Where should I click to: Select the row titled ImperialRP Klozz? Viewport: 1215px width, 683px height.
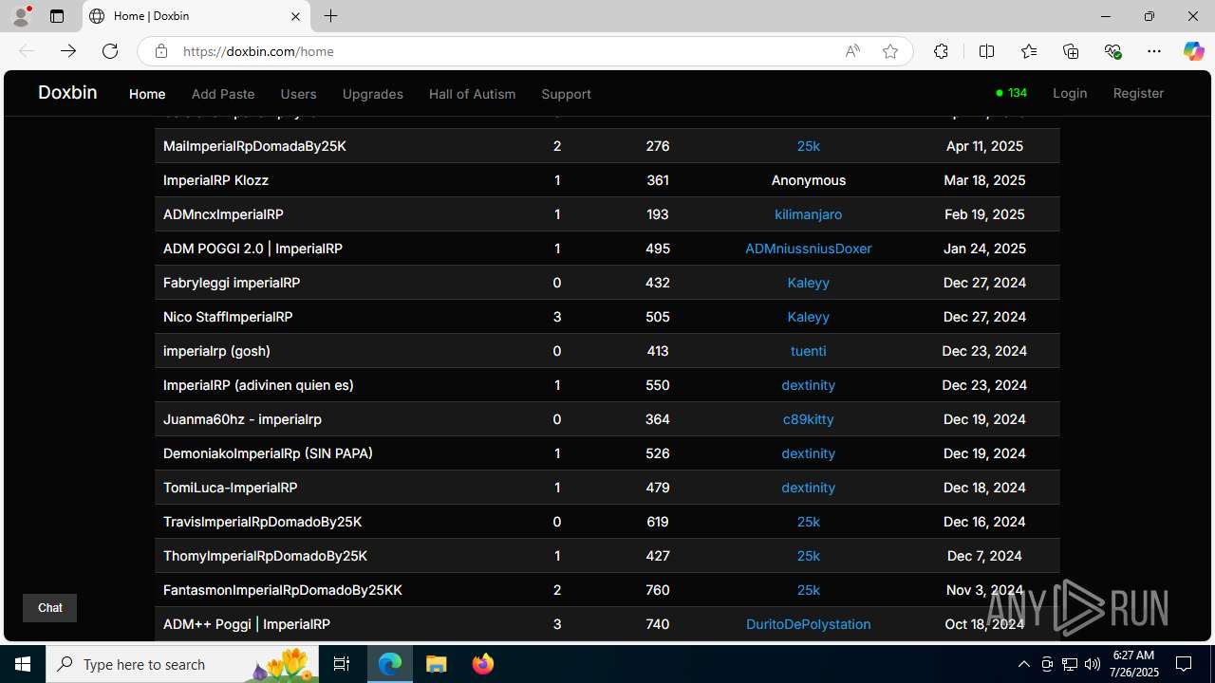pos(607,180)
